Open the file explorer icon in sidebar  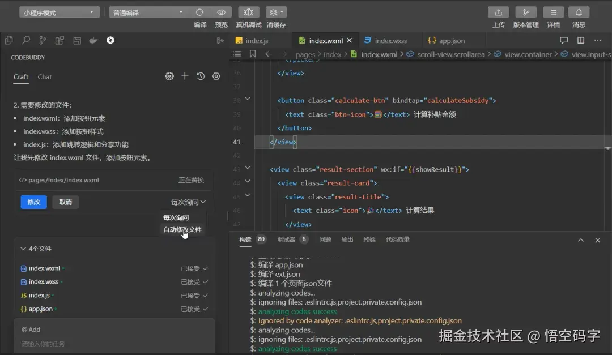(x=8, y=40)
